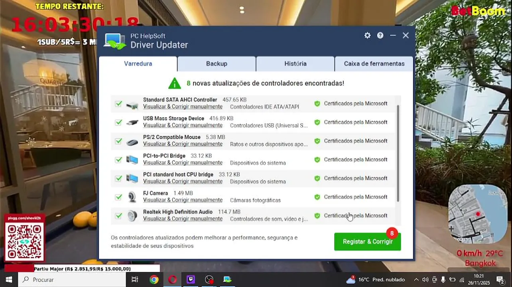Click the red badge showing 8 updates

[x=392, y=233]
